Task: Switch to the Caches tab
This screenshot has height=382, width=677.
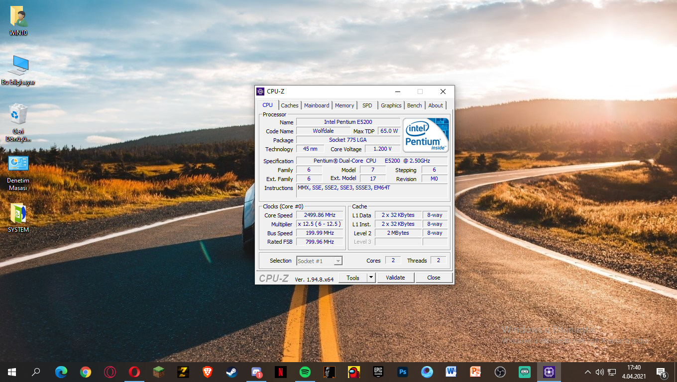Action: pyautogui.click(x=290, y=105)
